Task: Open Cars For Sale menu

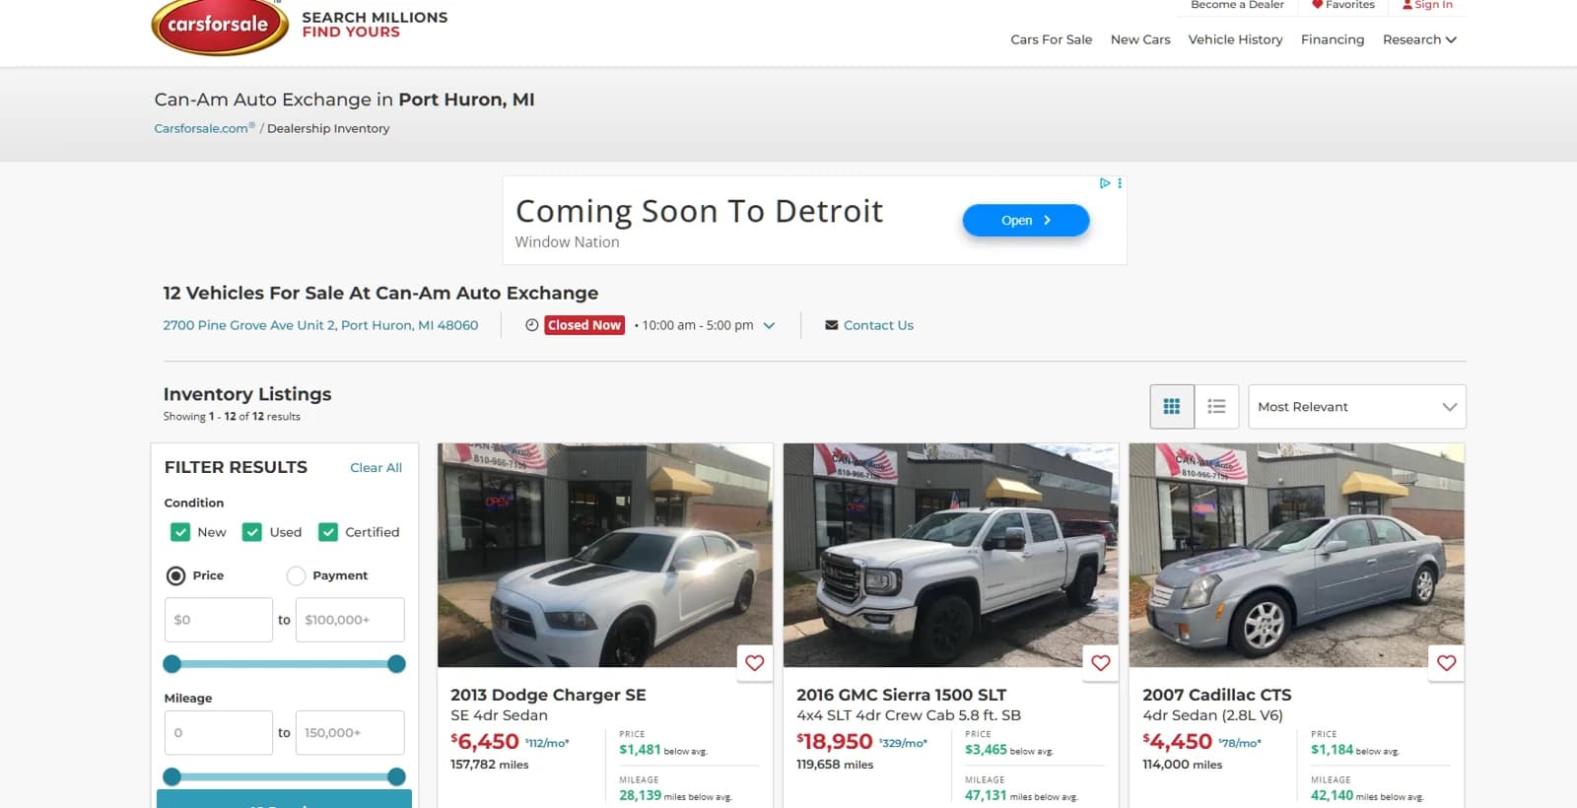Action: tap(1051, 39)
